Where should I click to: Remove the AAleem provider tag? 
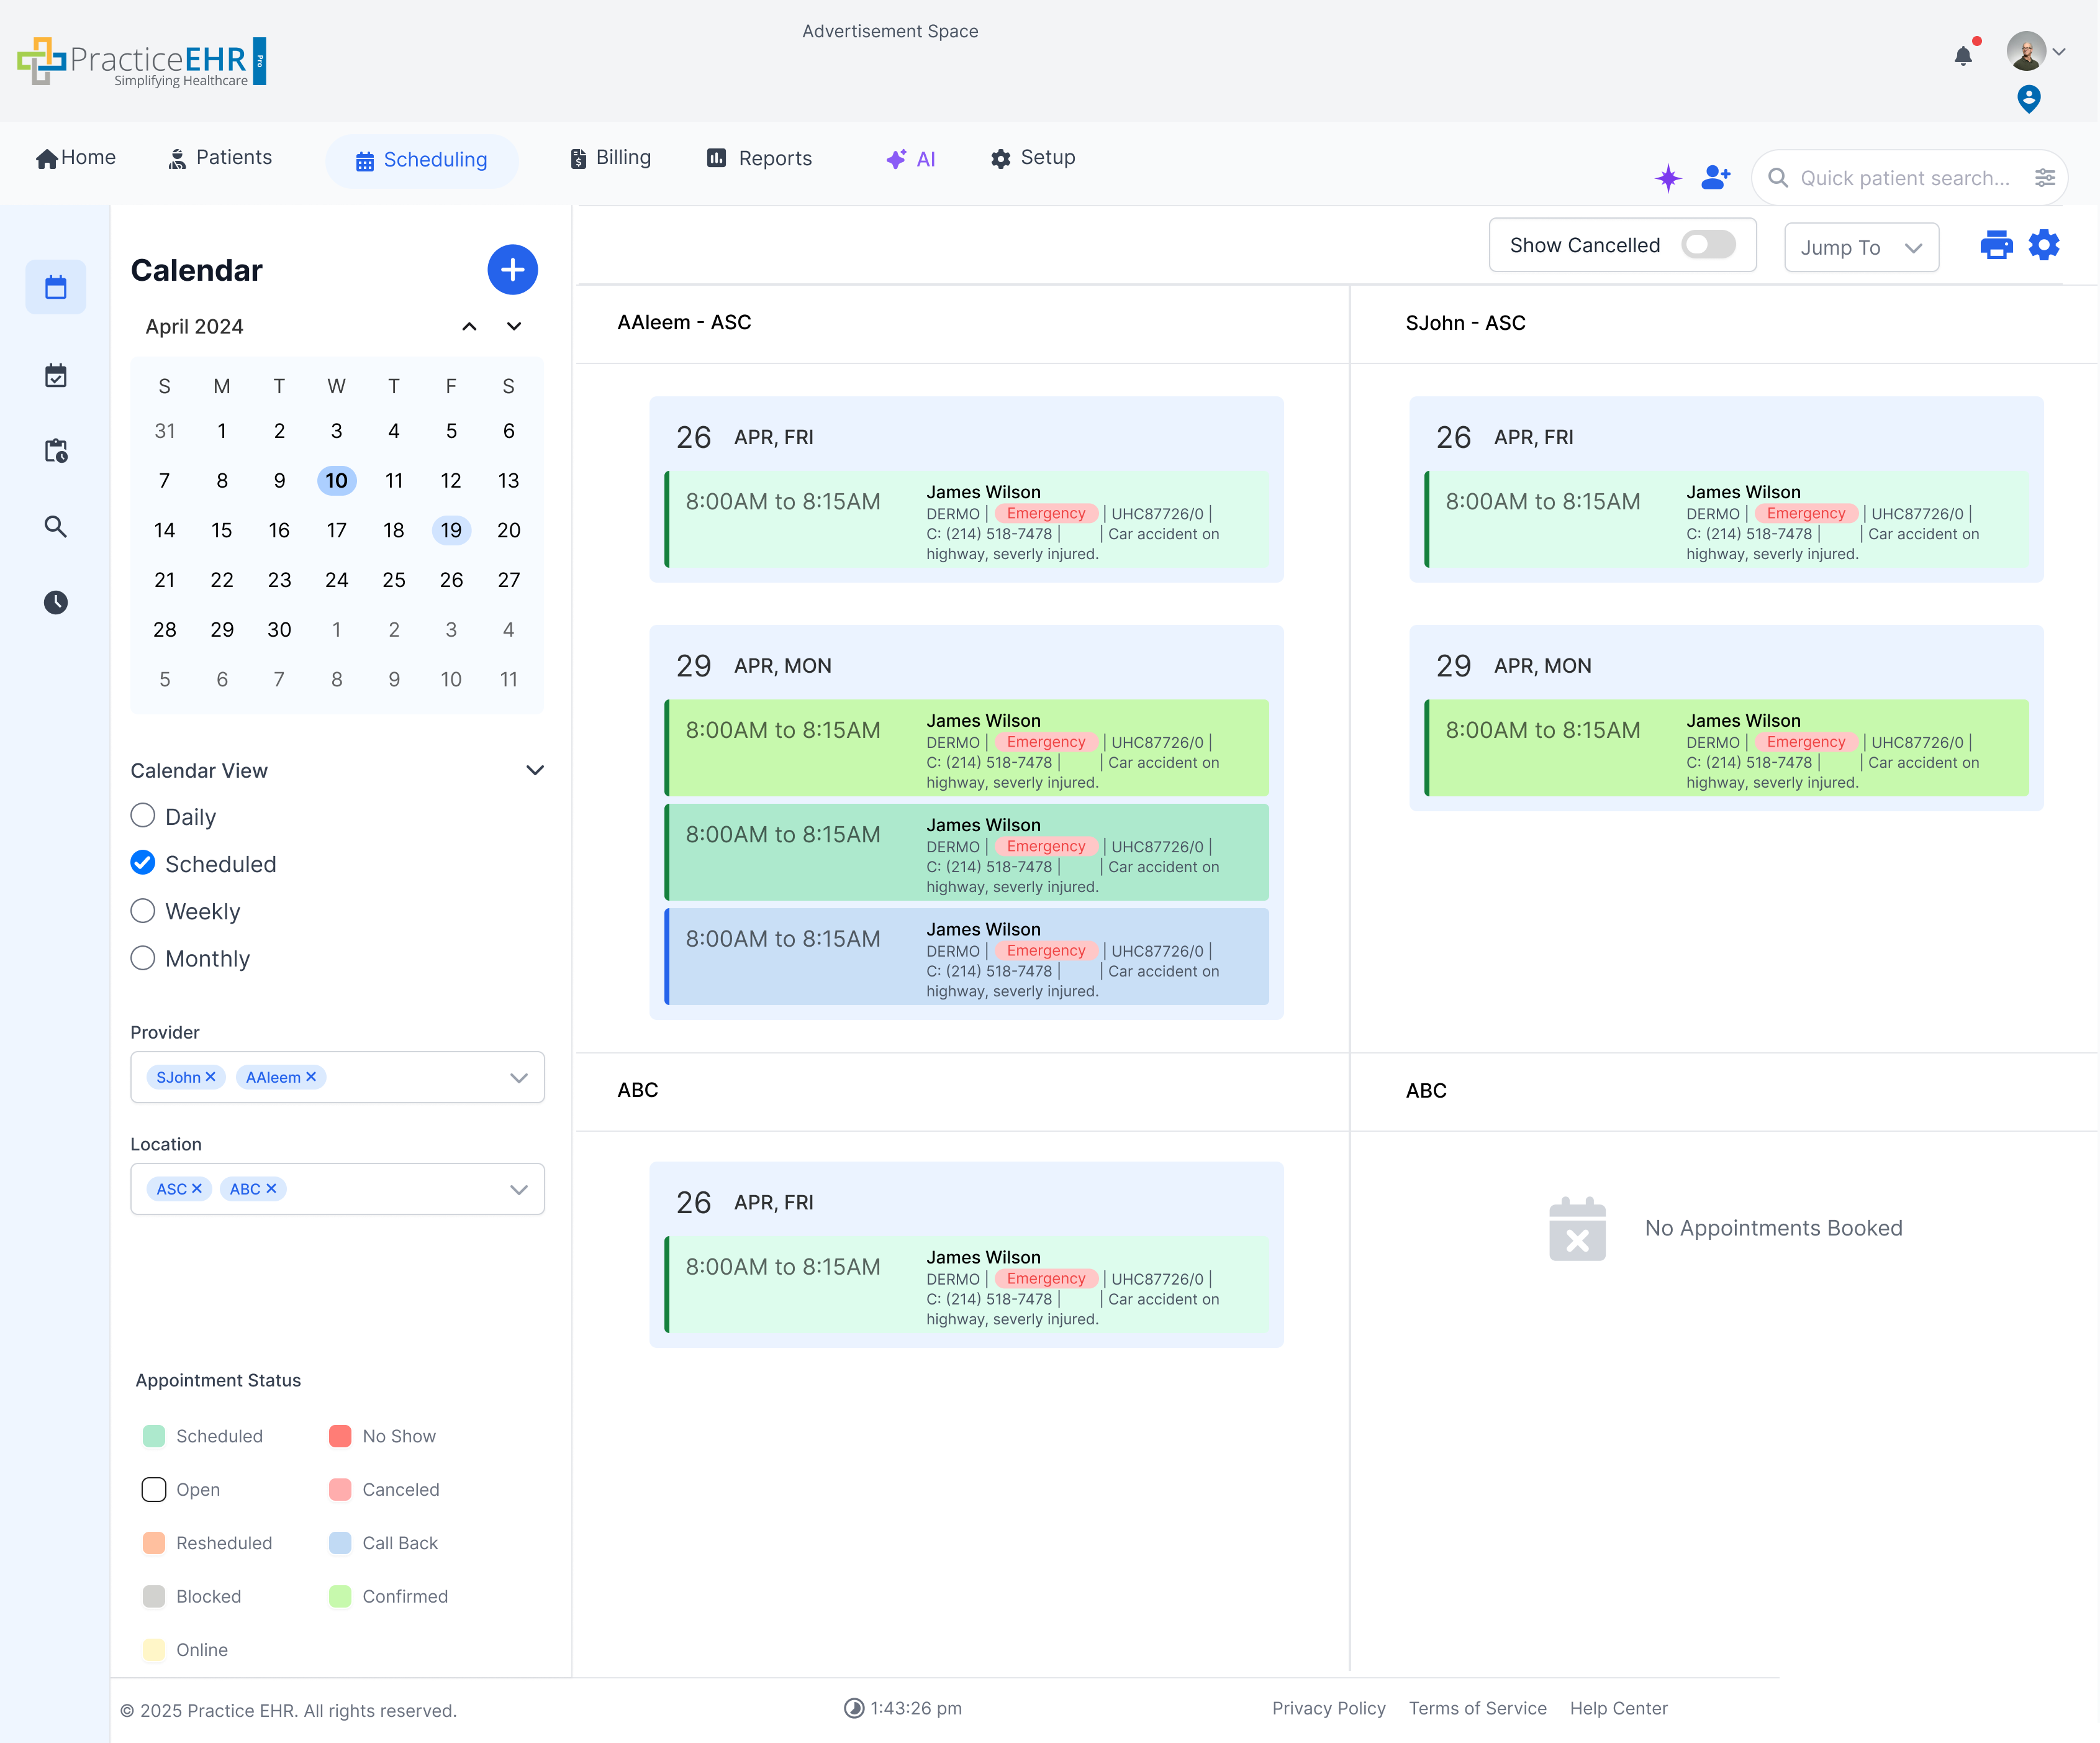tap(311, 1076)
